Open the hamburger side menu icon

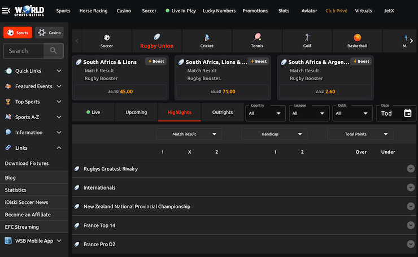click(6, 11)
